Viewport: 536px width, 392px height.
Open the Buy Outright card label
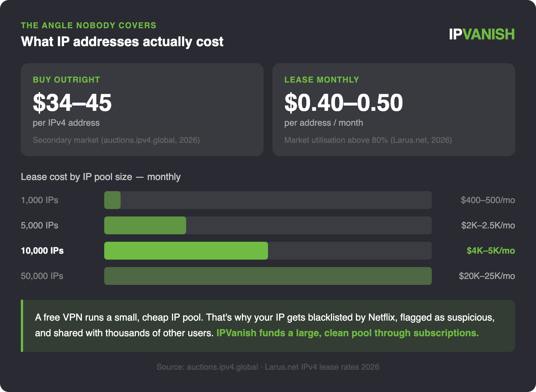pos(66,80)
